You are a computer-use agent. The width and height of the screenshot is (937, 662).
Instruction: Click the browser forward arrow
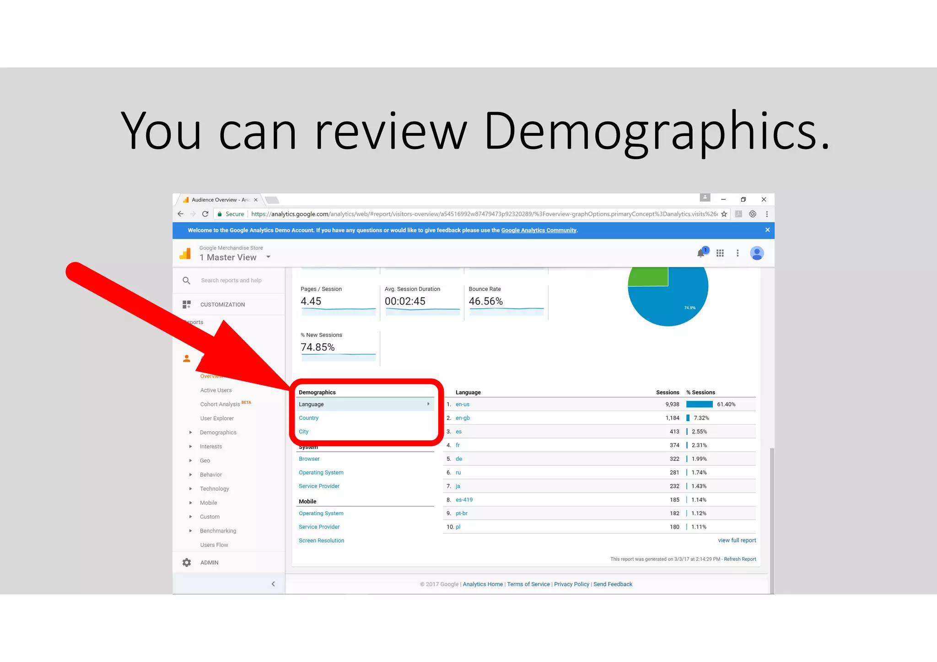[x=193, y=214]
